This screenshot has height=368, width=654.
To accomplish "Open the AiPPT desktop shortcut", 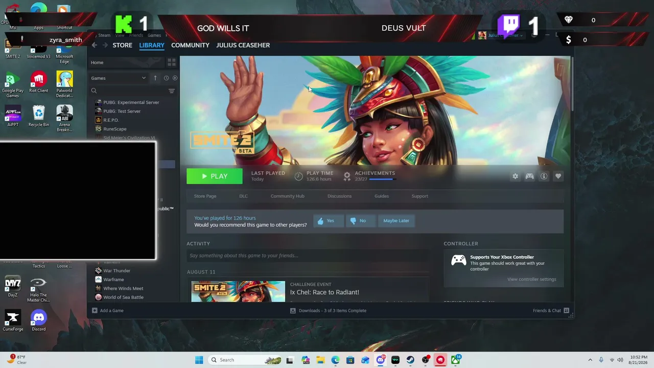I will [13, 117].
